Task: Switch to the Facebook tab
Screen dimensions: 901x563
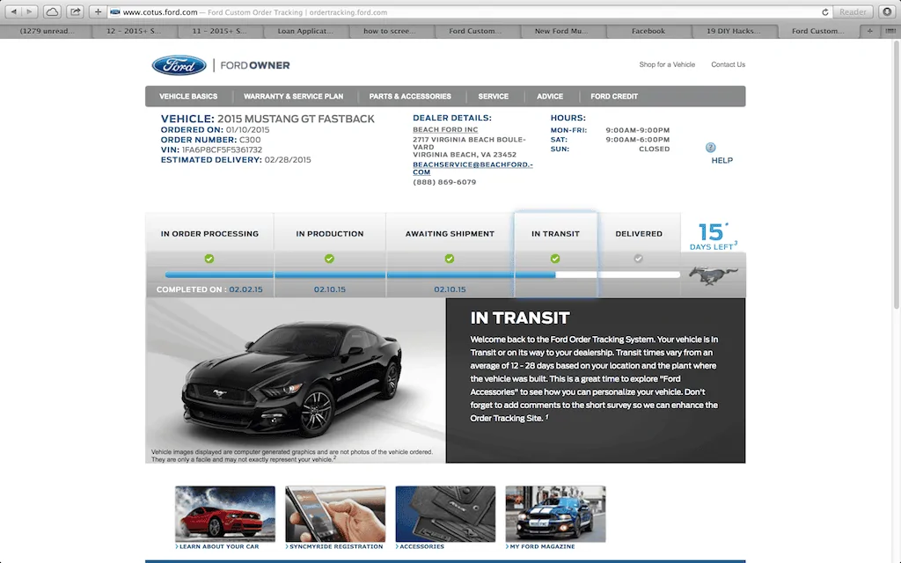Action: pos(648,31)
